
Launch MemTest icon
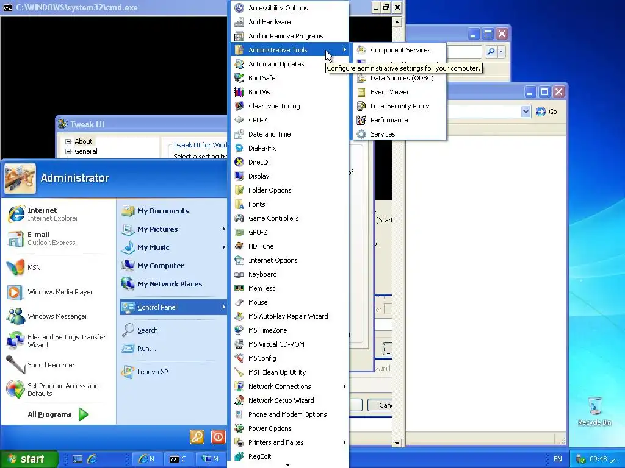click(239, 288)
